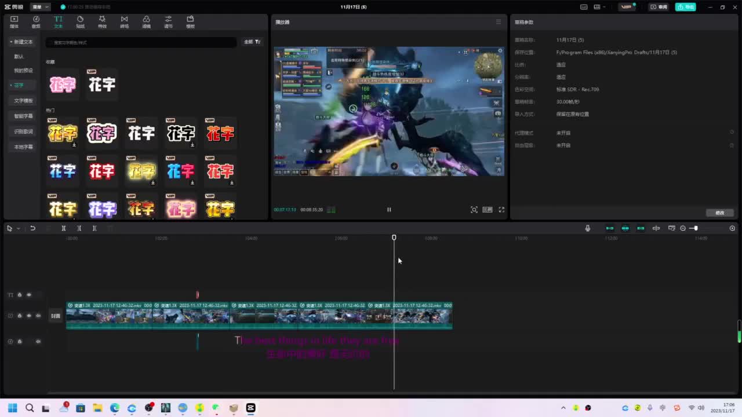Toggle auto snapping on timeline
The image size is (742, 417).
coord(625,228)
